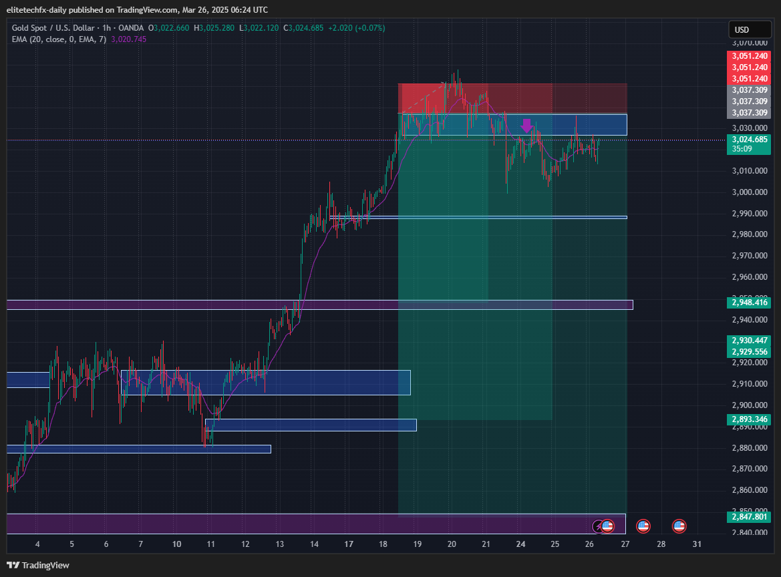Screen dimensions: 781x577
Task: Click the 2,970.000 price scale value
Action: (750, 256)
